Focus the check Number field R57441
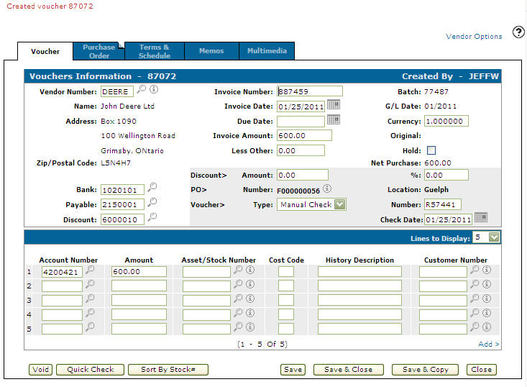Screen dimensions: 527x387 443,204
